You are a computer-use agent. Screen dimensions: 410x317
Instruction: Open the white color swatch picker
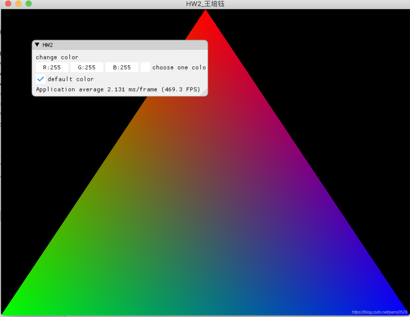pos(145,67)
